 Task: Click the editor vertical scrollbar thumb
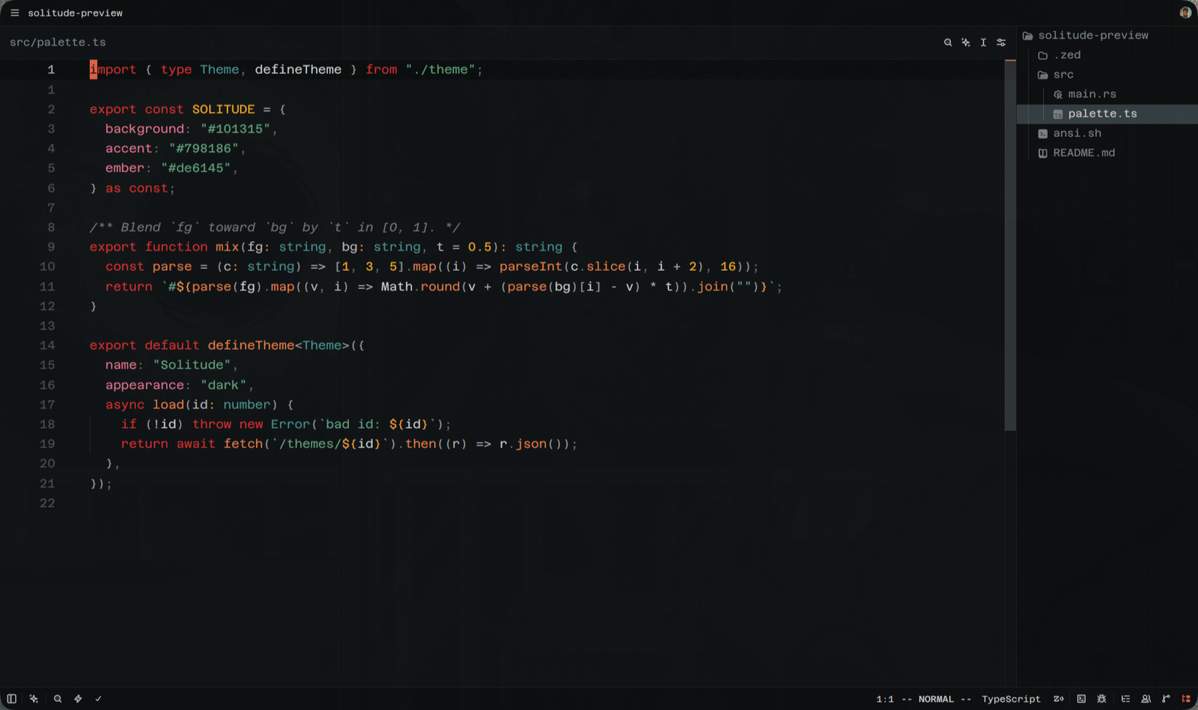[1010, 245]
